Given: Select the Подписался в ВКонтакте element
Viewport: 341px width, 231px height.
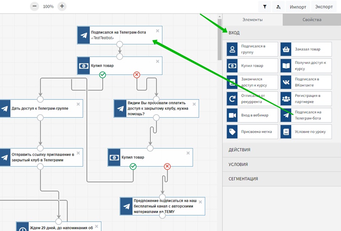Looking at the screenshot, I should click(x=306, y=82).
